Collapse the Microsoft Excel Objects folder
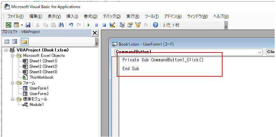Screen dimensions: 276x137 (x=12, y=56)
